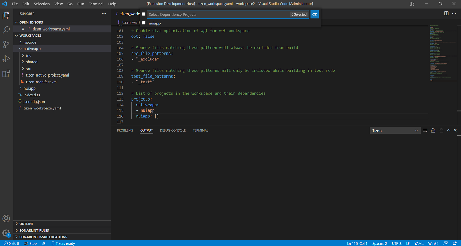Click OK to confirm dependency projects

point(315,14)
